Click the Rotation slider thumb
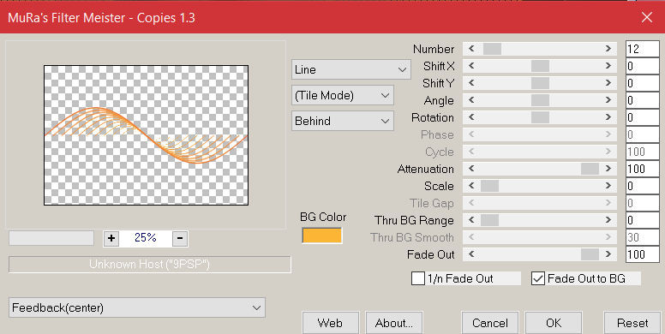The width and height of the screenshot is (665, 334). [x=540, y=117]
